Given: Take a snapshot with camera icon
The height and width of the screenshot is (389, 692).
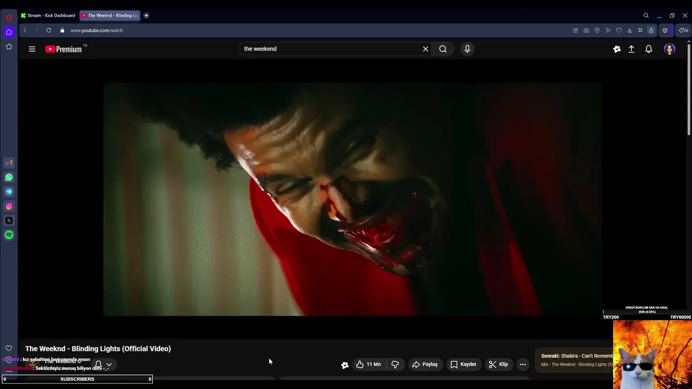Looking at the screenshot, I should click(x=586, y=30).
